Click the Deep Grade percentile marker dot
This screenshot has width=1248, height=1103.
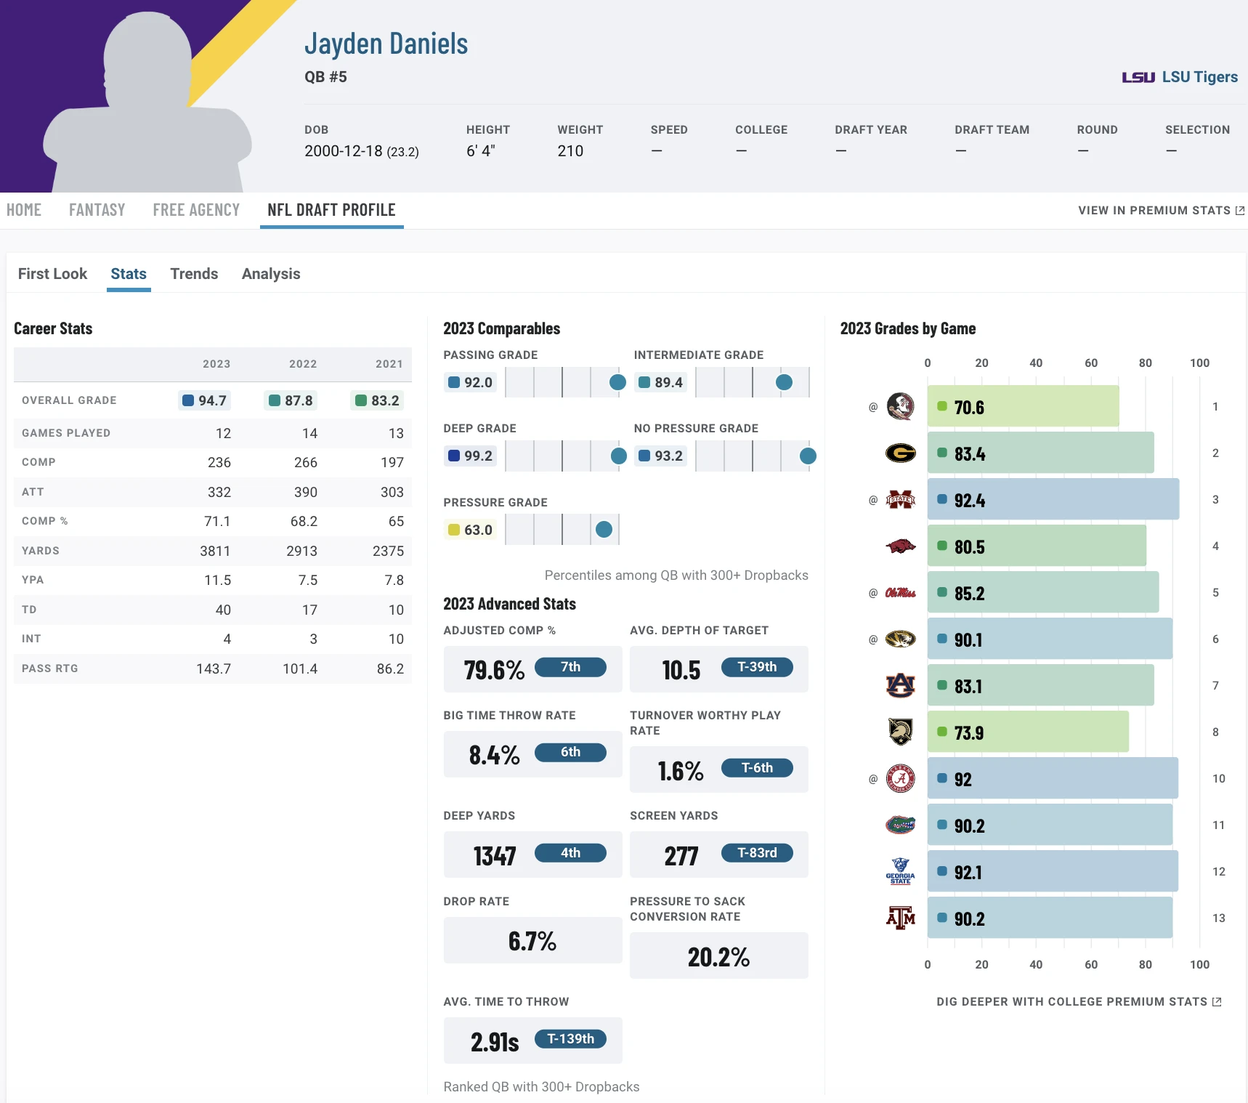[619, 456]
